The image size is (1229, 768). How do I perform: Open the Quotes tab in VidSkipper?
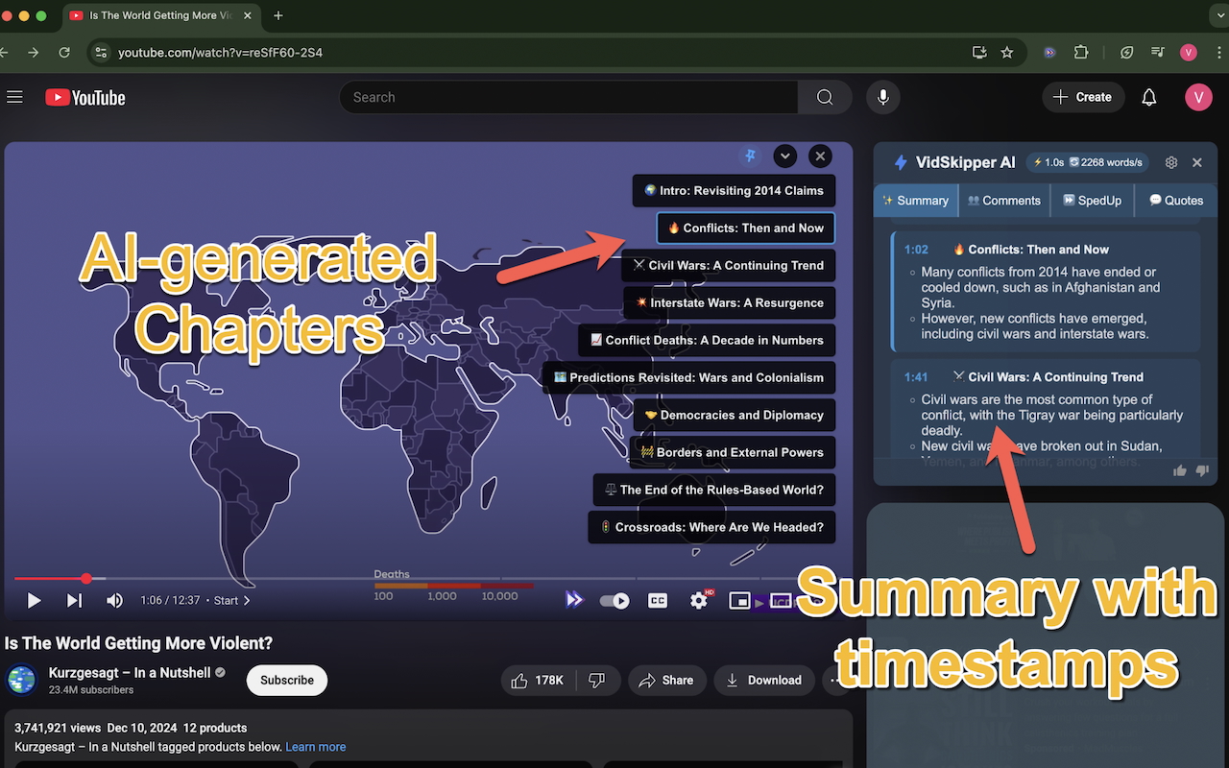click(1175, 201)
